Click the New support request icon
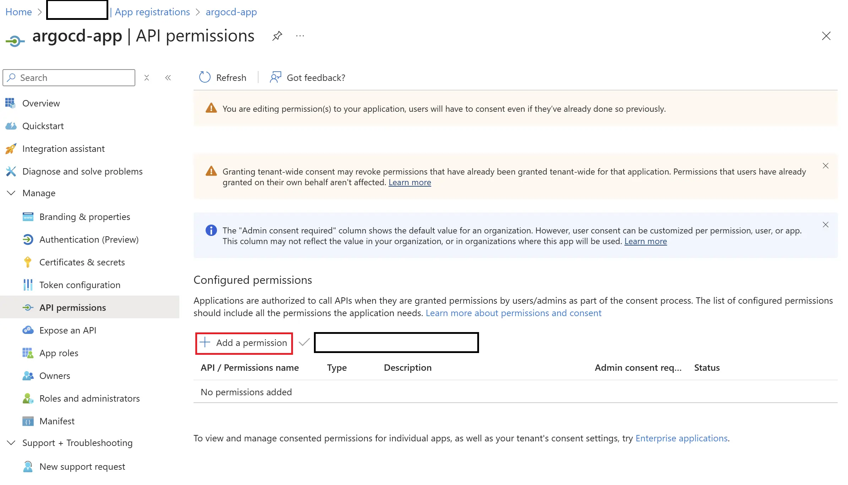 28,467
